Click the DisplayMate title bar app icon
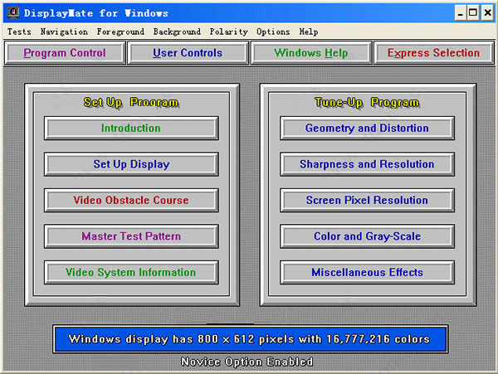498x374 pixels. click(x=13, y=12)
